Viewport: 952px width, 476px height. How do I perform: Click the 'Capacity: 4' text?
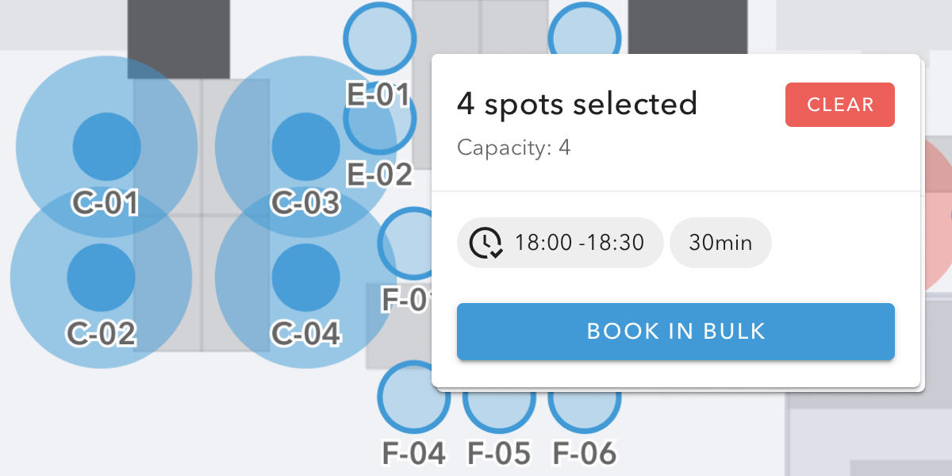click(514, 148)
